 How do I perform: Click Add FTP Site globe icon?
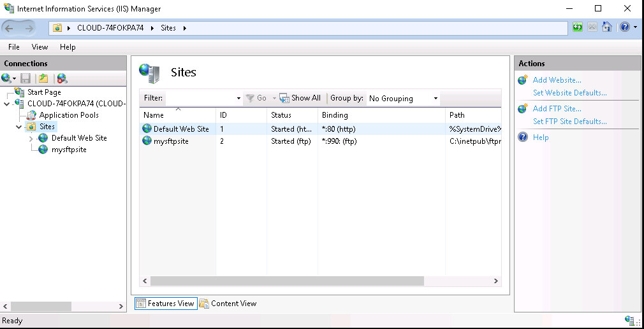click(523, 109)
